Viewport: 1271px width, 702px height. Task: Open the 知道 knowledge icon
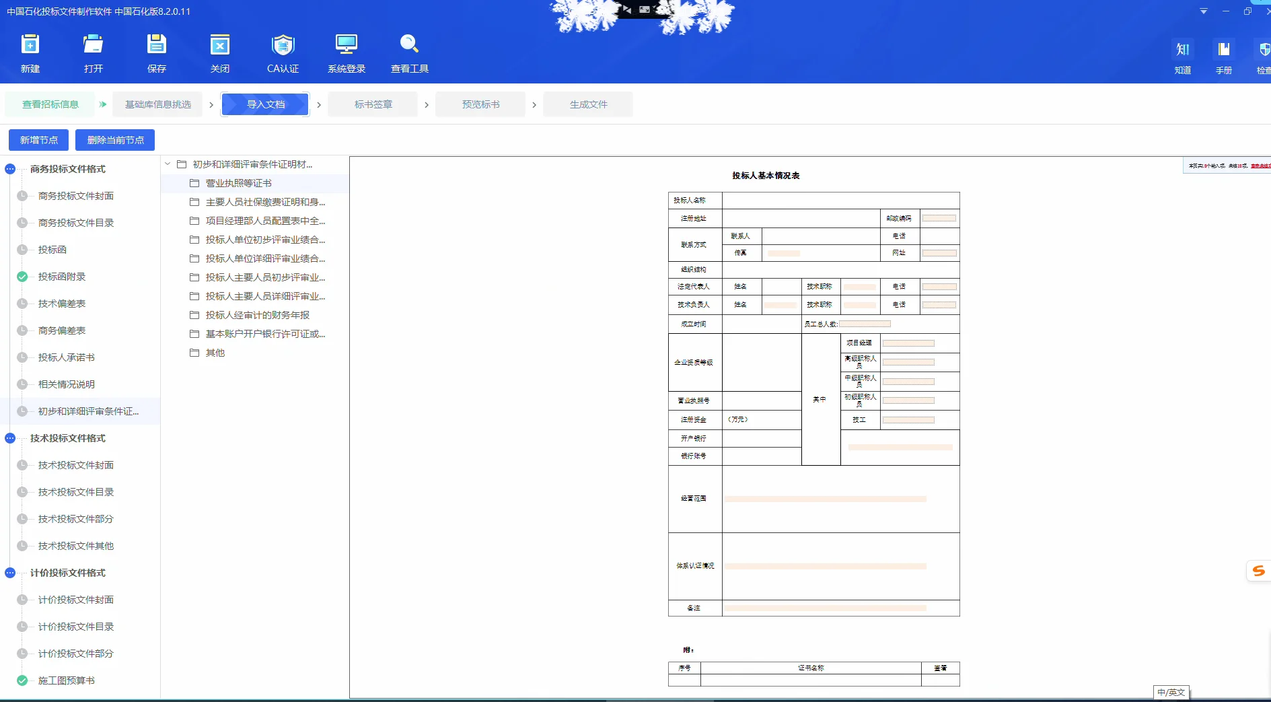1183,57
